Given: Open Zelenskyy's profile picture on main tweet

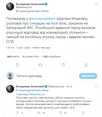Looking at the screenshot, I should click(x=10, y=7).
